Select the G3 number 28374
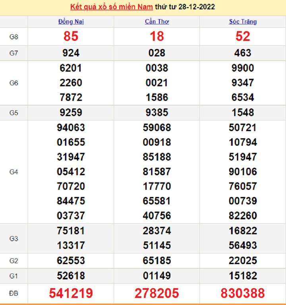Image resolution: width=286 pixels, height=305 pixels. click(157, 231)
